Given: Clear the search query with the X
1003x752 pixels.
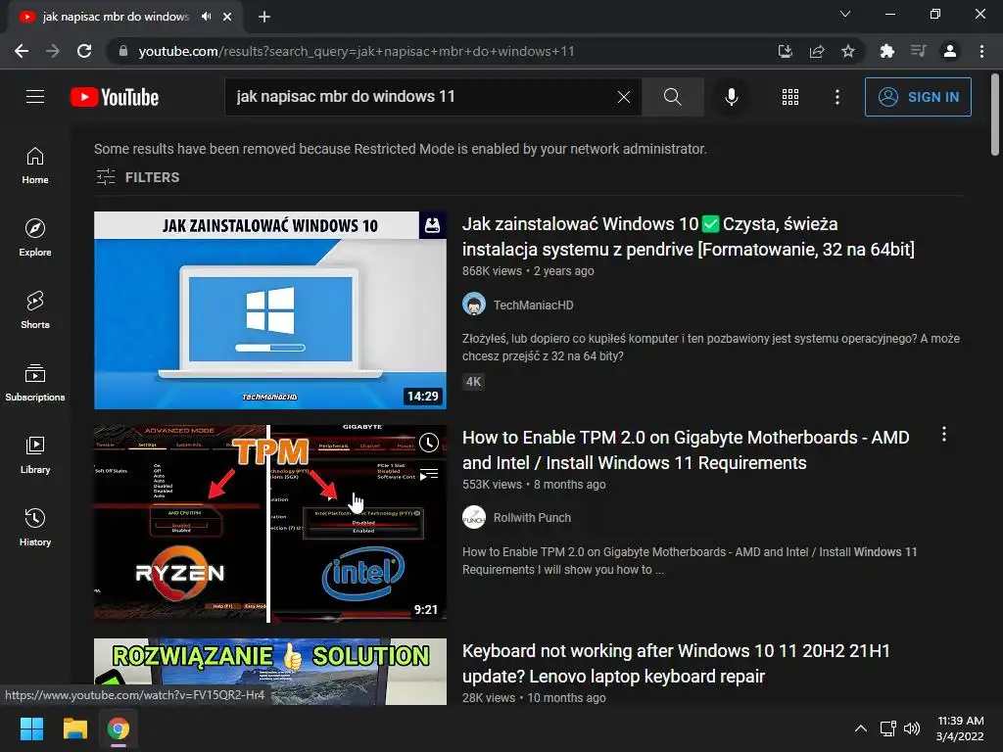Looking at the screenshot, I should click(624, 97).
